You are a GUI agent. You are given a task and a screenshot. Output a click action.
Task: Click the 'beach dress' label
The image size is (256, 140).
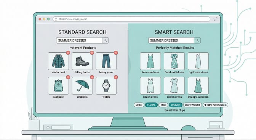click(x=150, y=97)
